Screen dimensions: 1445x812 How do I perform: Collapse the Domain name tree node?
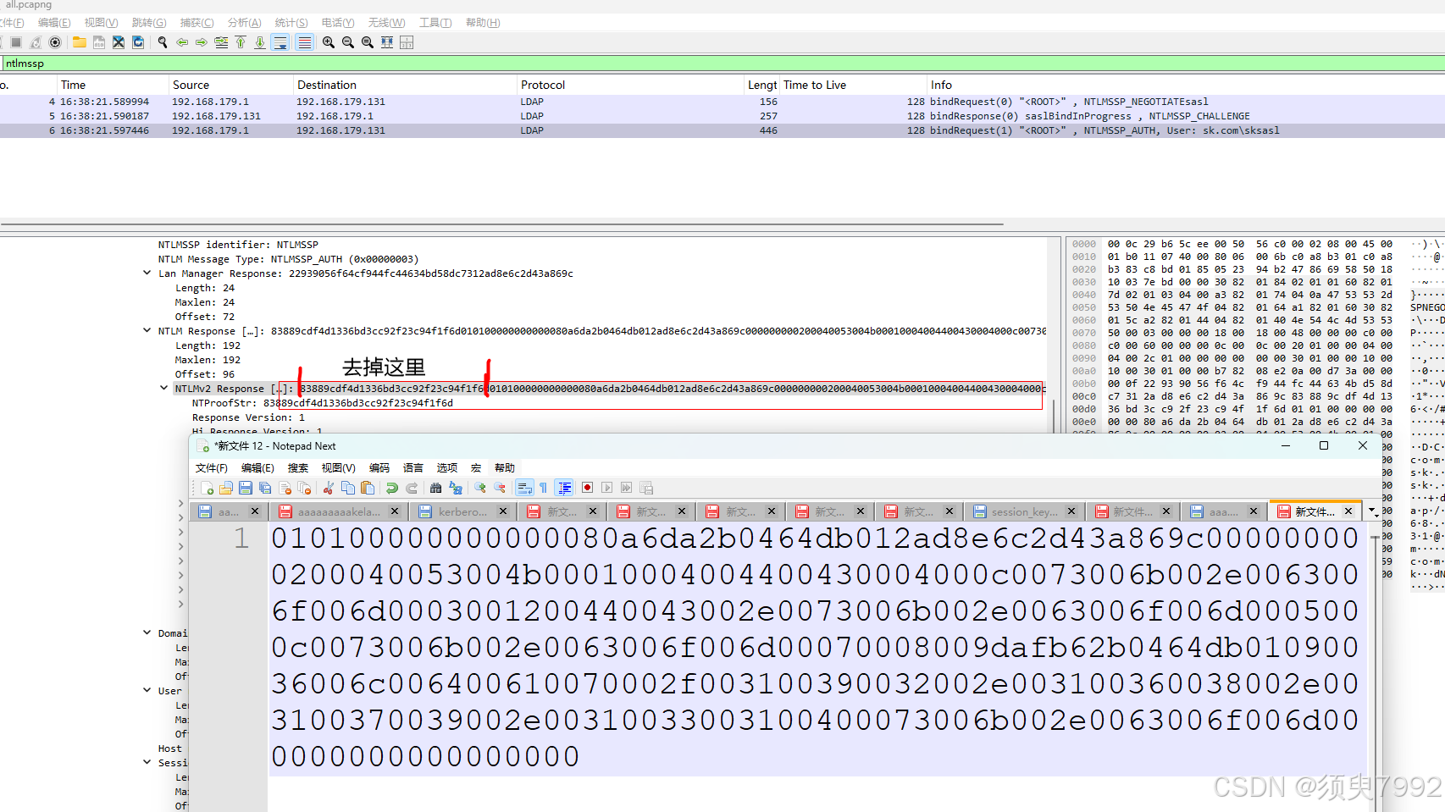click(x=147, y=632)
